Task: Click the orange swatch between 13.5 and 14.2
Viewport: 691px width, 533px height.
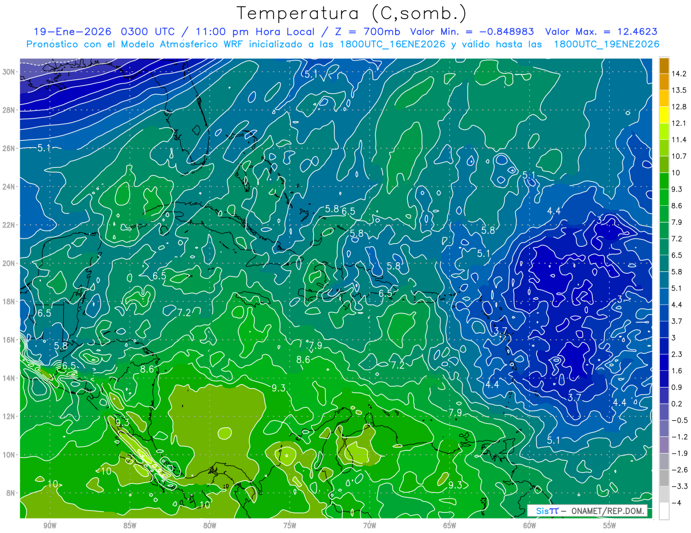Action: click(x=664, y=82)
